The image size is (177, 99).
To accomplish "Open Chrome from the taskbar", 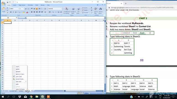I will tap(31, 97).
